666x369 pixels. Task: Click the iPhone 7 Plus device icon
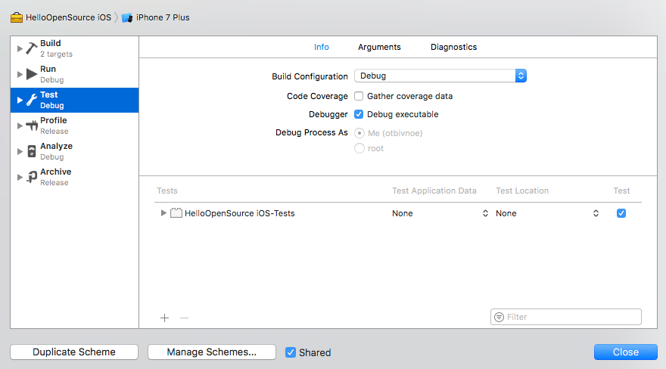pos(127,17)
